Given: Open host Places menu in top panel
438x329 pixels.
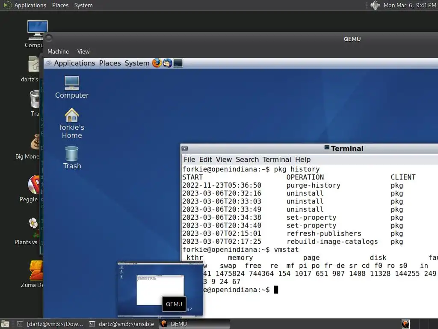Looking at the screenshot, I should click(x=60, y=5).
